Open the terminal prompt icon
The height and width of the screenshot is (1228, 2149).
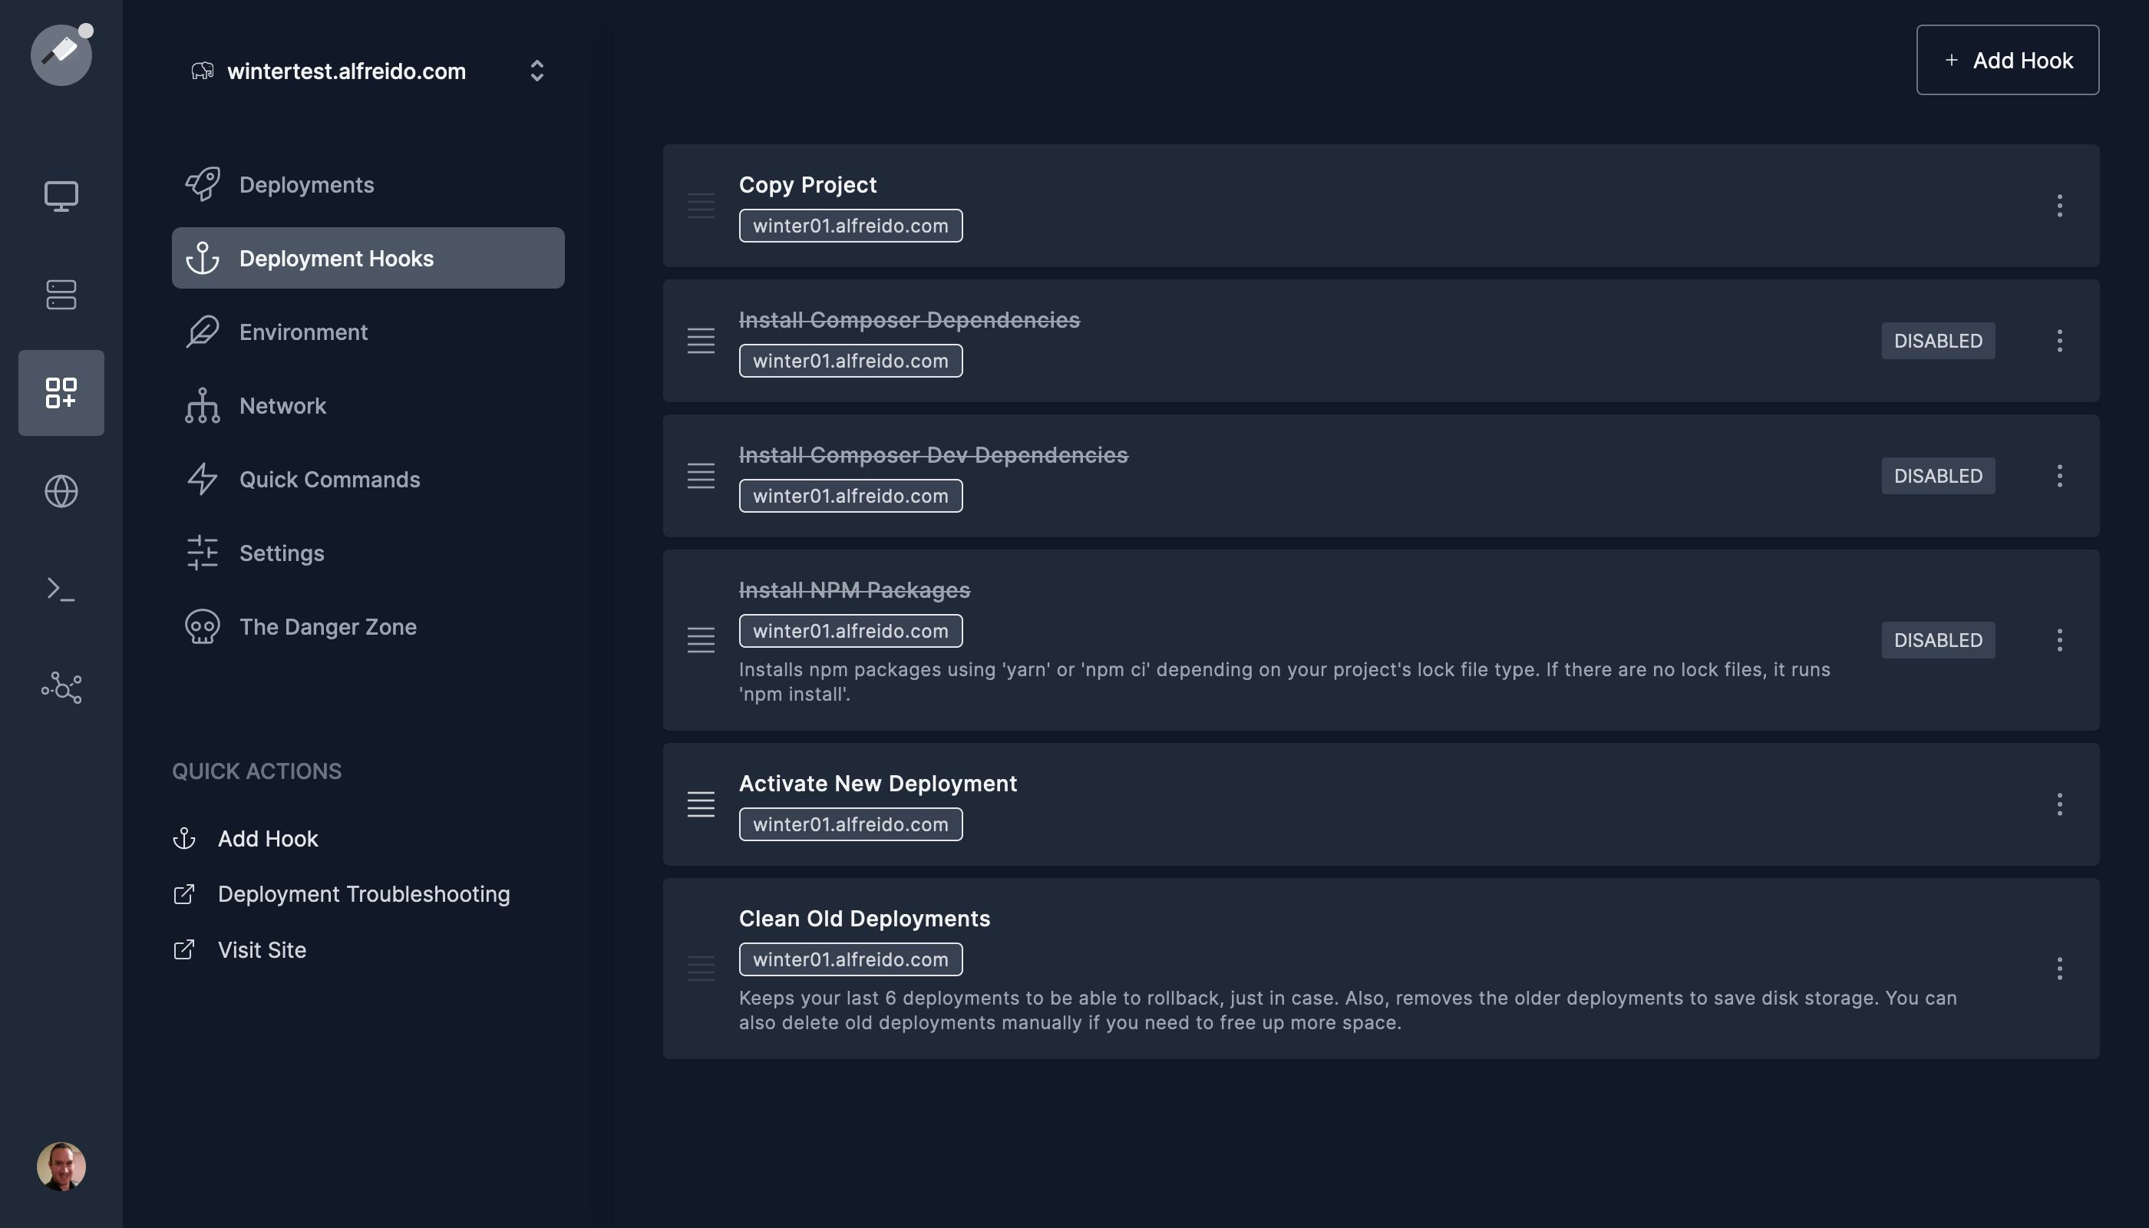click(x=61, y=589)
